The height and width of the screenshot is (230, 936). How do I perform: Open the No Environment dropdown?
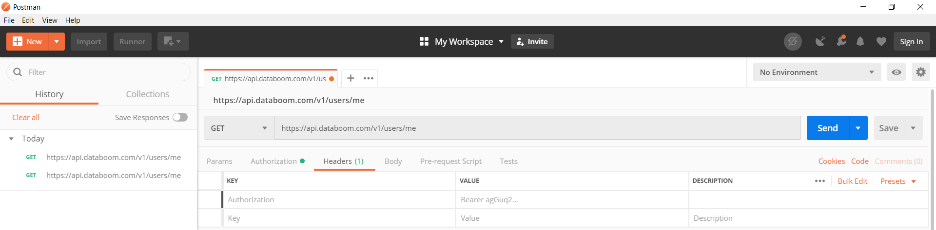[x=817, y=72]
